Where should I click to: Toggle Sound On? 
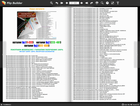tap(135, 105)
